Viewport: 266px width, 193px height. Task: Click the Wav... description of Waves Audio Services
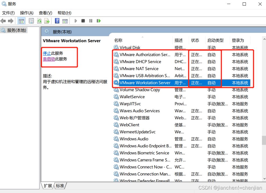coord(180,111)
